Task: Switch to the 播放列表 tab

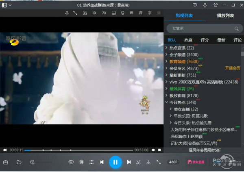Action: 225,15
